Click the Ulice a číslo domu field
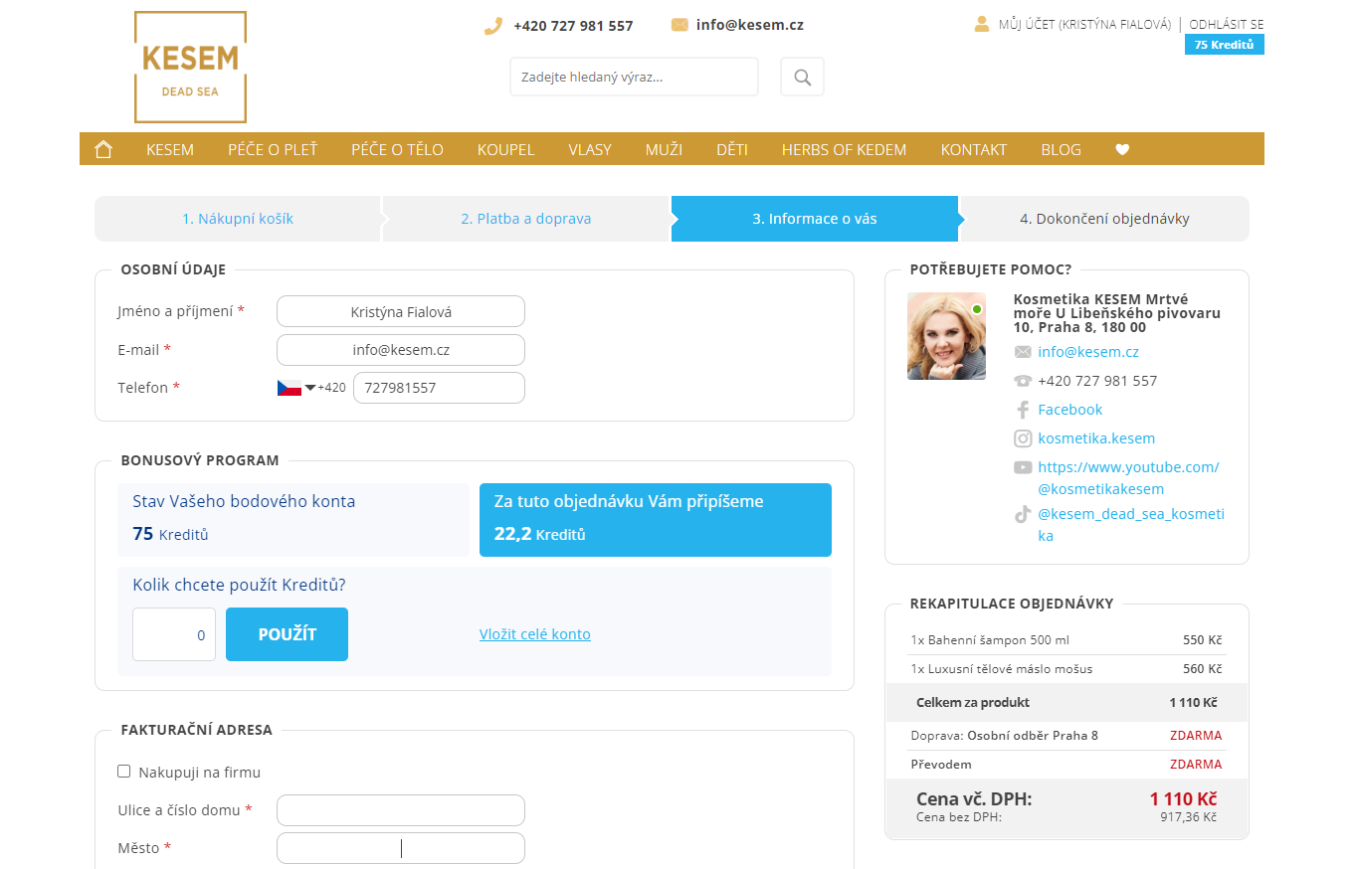 (x=401, y=810)
